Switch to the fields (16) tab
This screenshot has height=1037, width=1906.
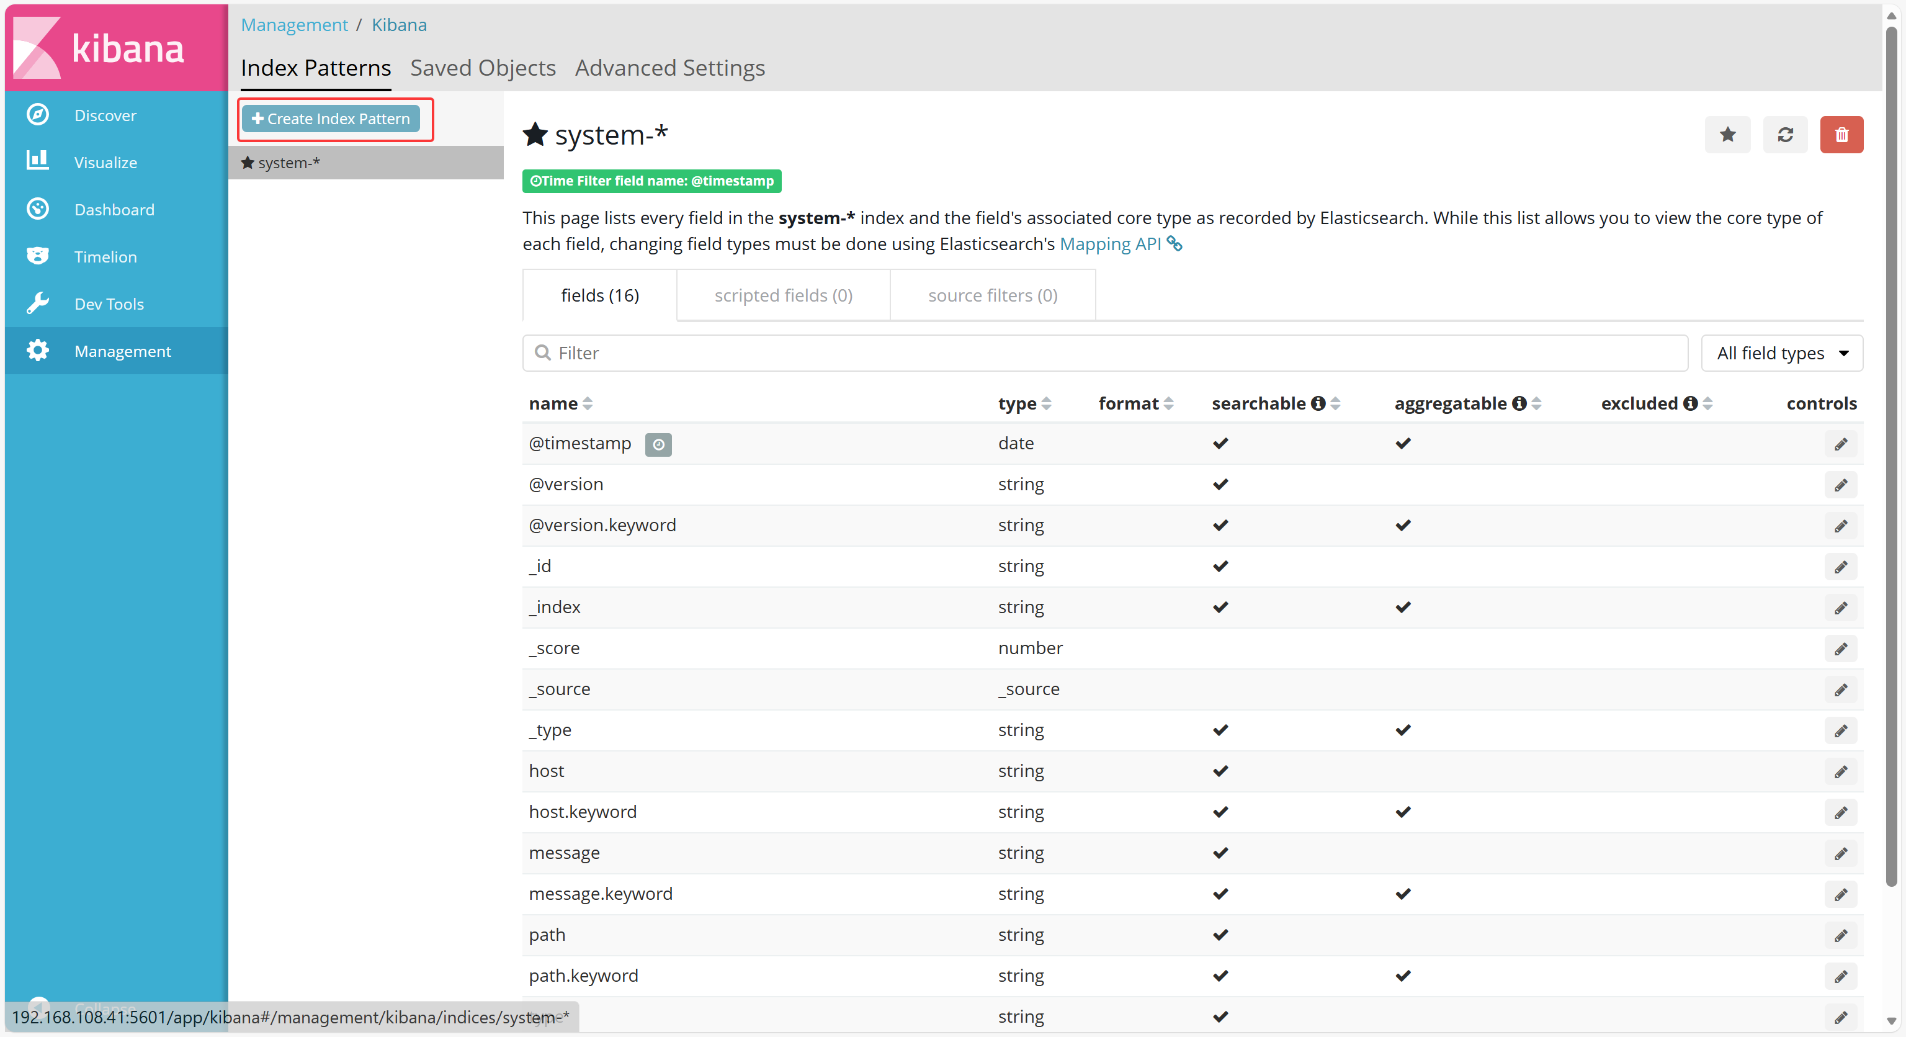(x=599, y=295)
